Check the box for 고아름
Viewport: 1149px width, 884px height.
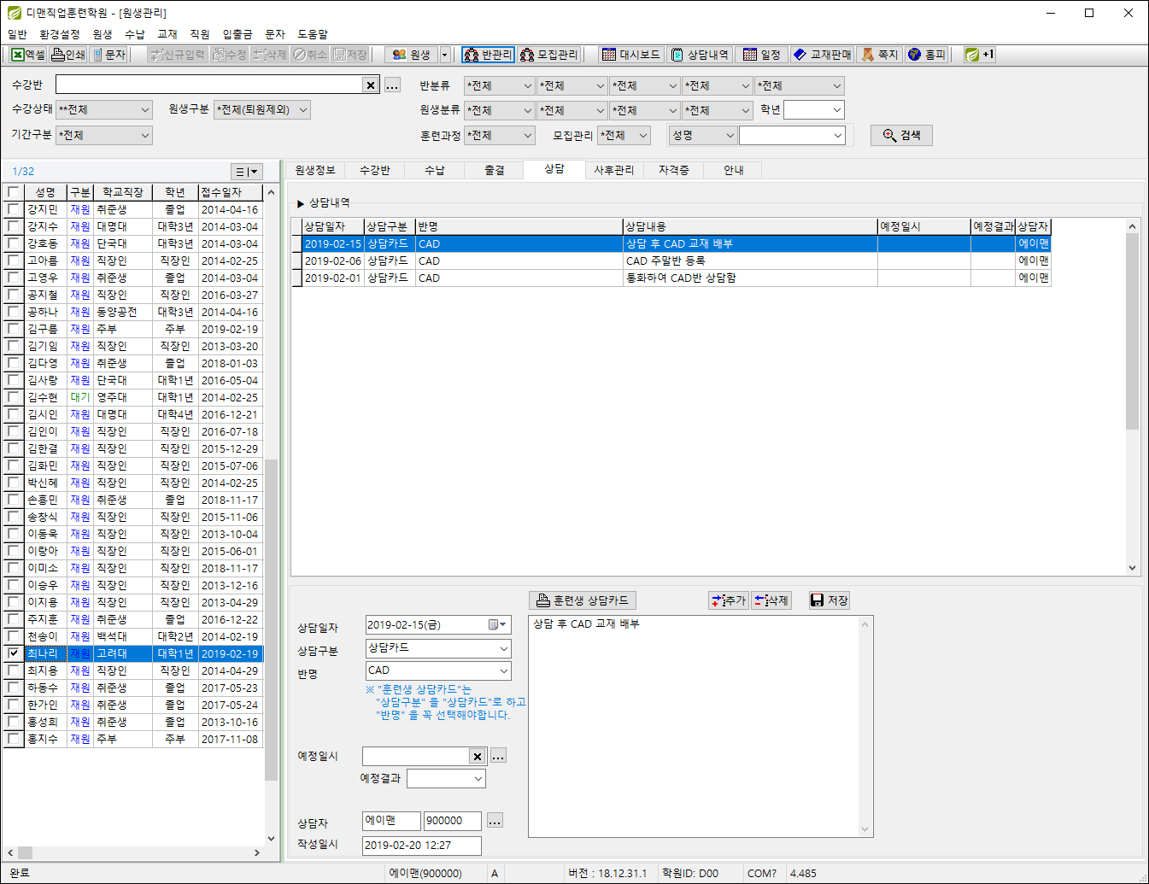click(x=14, y=261)
